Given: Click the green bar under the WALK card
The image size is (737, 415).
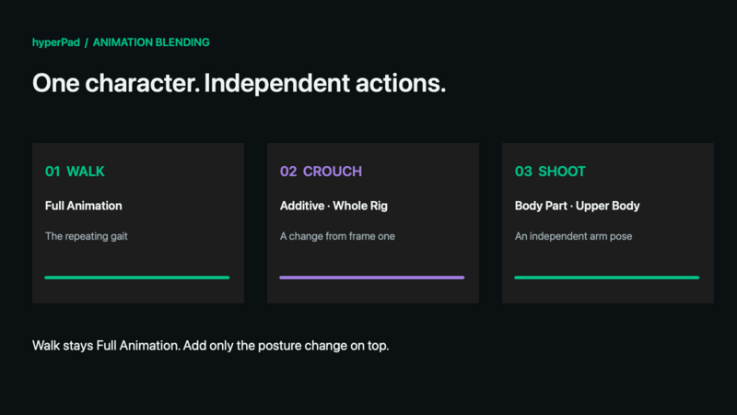Looking at the screenshot, I should tap(136, 278).
